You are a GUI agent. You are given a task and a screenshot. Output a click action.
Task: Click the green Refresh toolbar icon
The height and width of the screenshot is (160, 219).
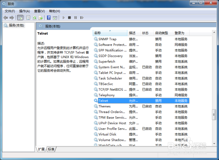click(x=35, y=18)
